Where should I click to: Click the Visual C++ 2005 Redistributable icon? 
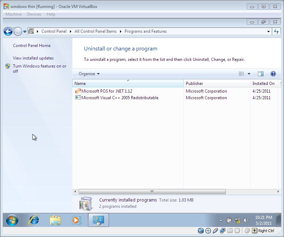(x=78, y=97)
